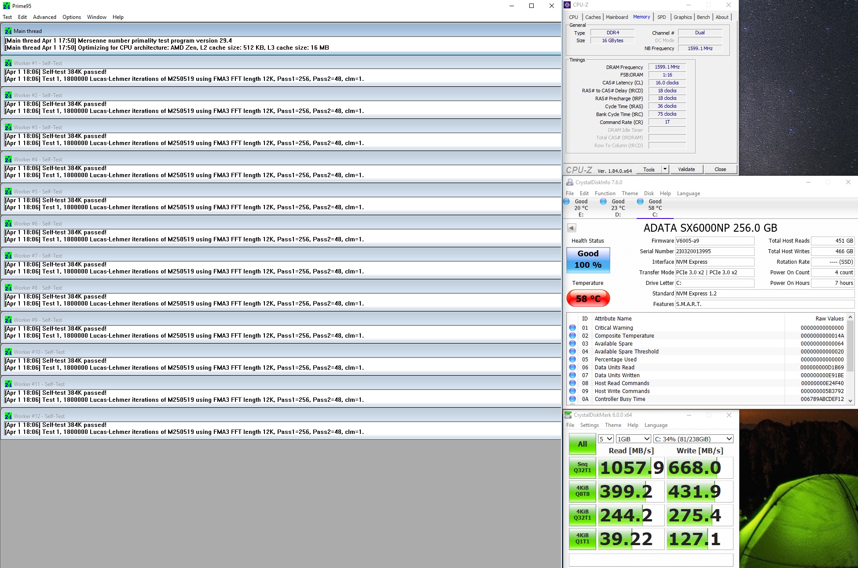Click the Validate button in CPU-Z
The height and width of the screenshot is (568, 858).
(686, 169)
